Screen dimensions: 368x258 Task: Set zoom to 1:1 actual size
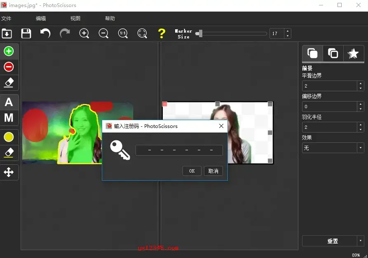coord(123,33)
